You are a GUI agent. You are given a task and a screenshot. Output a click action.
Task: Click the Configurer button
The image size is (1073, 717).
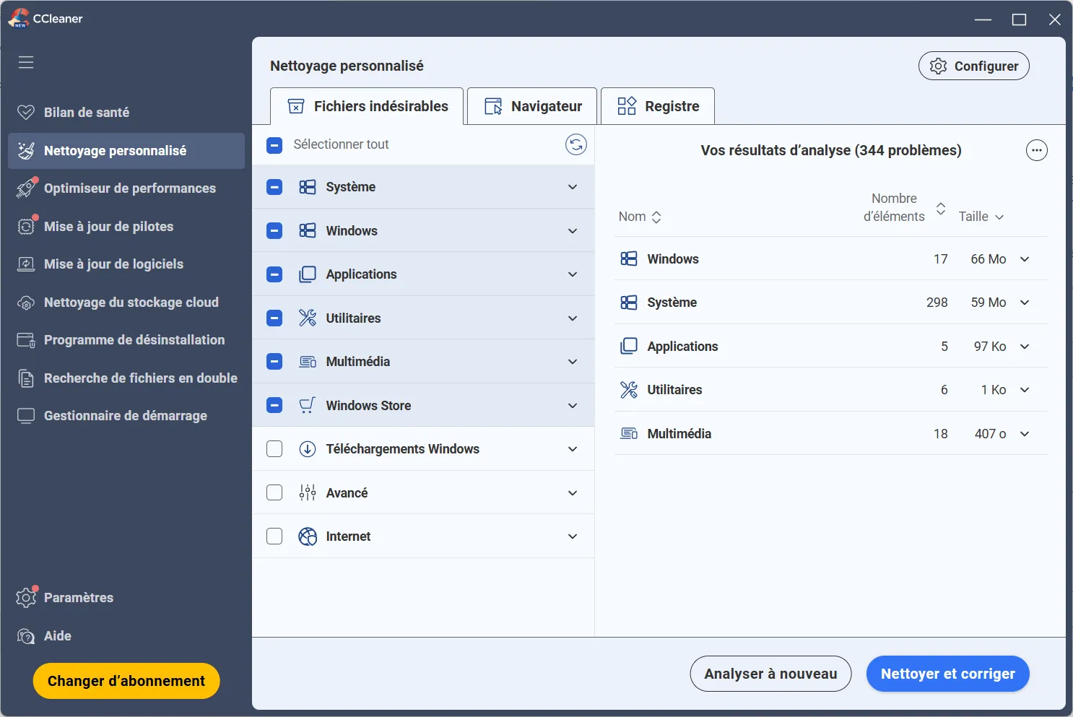coord(973,66)
